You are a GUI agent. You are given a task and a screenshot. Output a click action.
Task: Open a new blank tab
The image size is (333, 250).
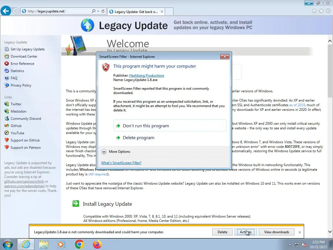[x=169, y=12]
